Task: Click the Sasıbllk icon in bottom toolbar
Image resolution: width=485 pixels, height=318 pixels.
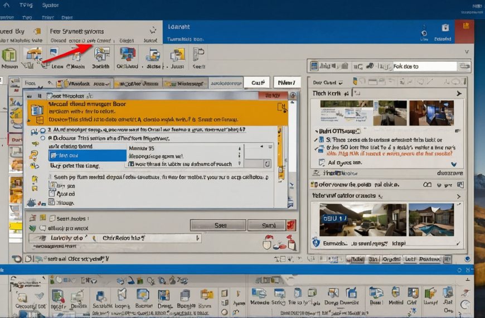Action: click(100, 296)
